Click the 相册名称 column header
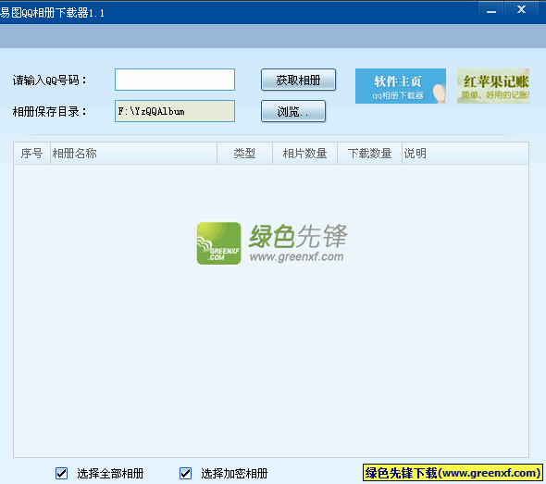This screenshot has height=484, width=546. click(x=133, y=154)
